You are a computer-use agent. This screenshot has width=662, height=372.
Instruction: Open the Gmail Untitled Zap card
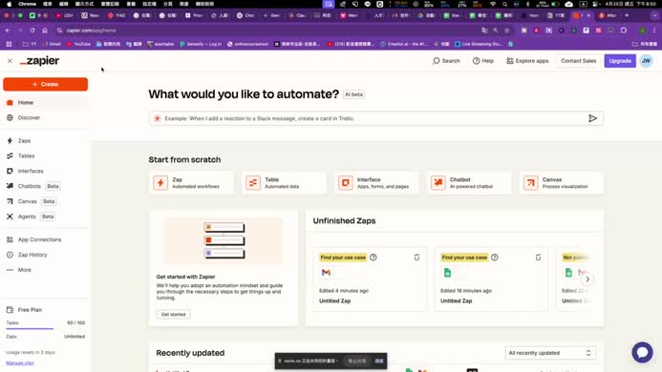pos(370,279)
